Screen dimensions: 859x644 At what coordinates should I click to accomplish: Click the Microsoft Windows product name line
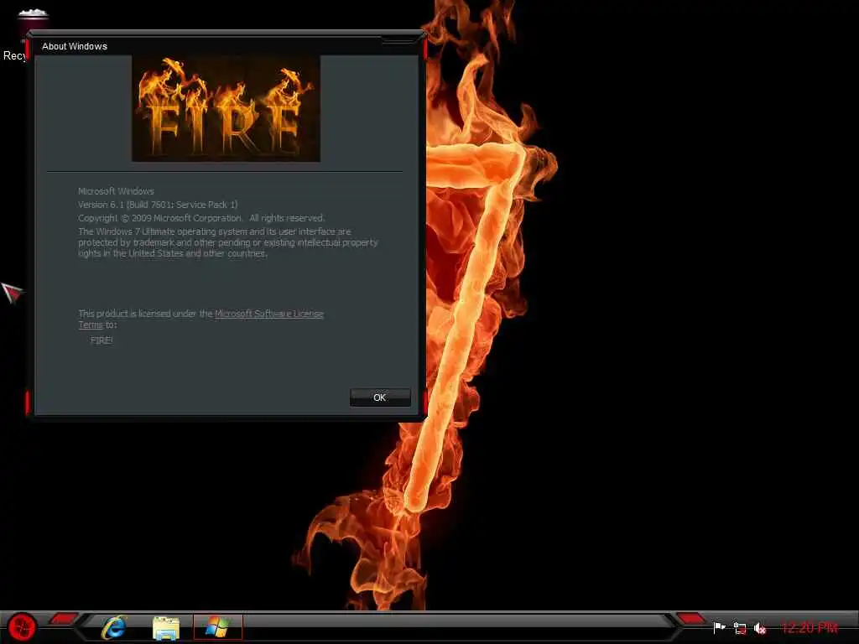click(116, 191)
